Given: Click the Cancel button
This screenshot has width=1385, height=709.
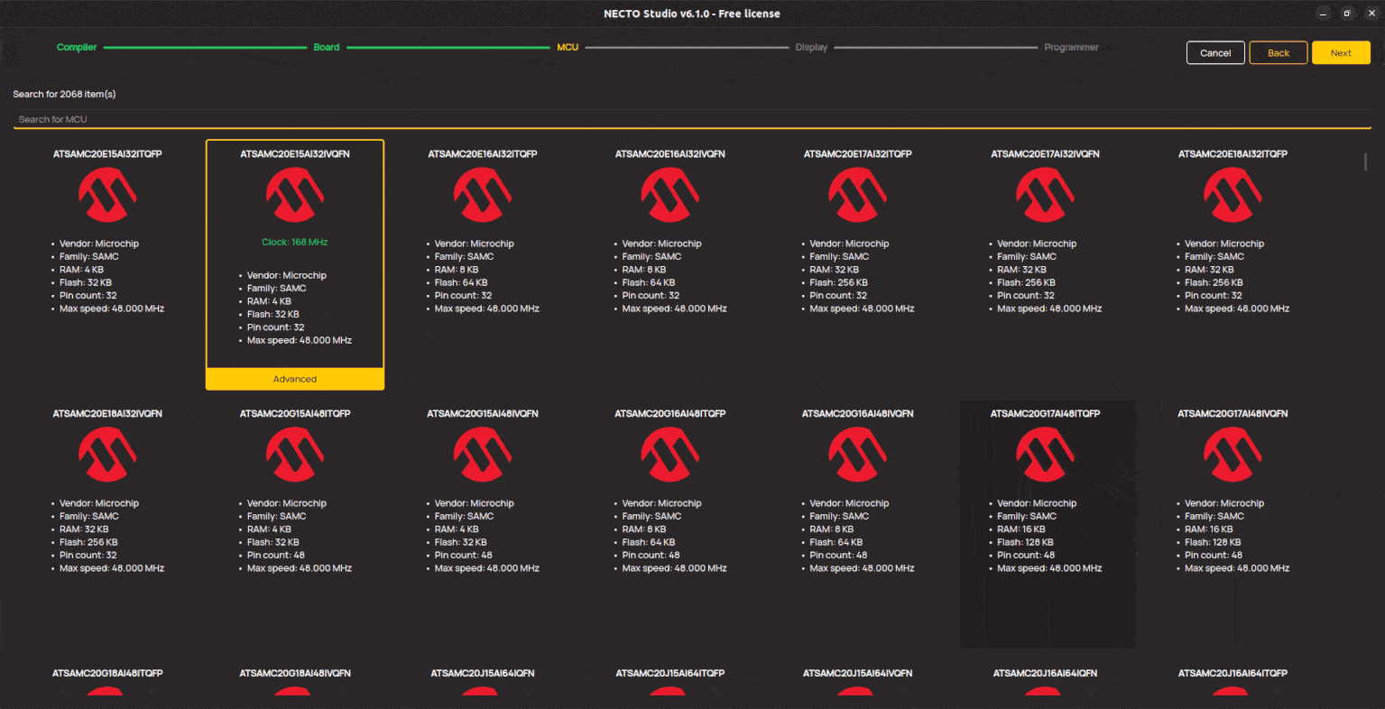Looking at the screenshot, I should [1215, 52].
